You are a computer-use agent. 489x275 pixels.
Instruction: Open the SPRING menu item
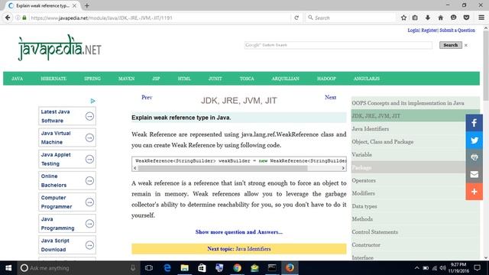click(x=92, y=79)
